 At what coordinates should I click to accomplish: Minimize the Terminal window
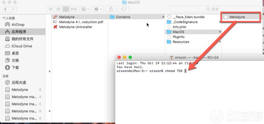[125, 57]
